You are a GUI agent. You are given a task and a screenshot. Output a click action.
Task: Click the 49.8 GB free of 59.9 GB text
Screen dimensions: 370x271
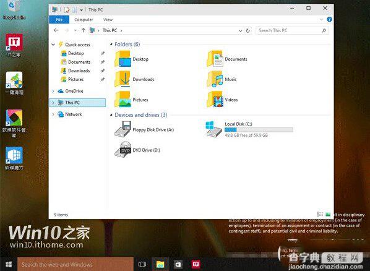246,135
